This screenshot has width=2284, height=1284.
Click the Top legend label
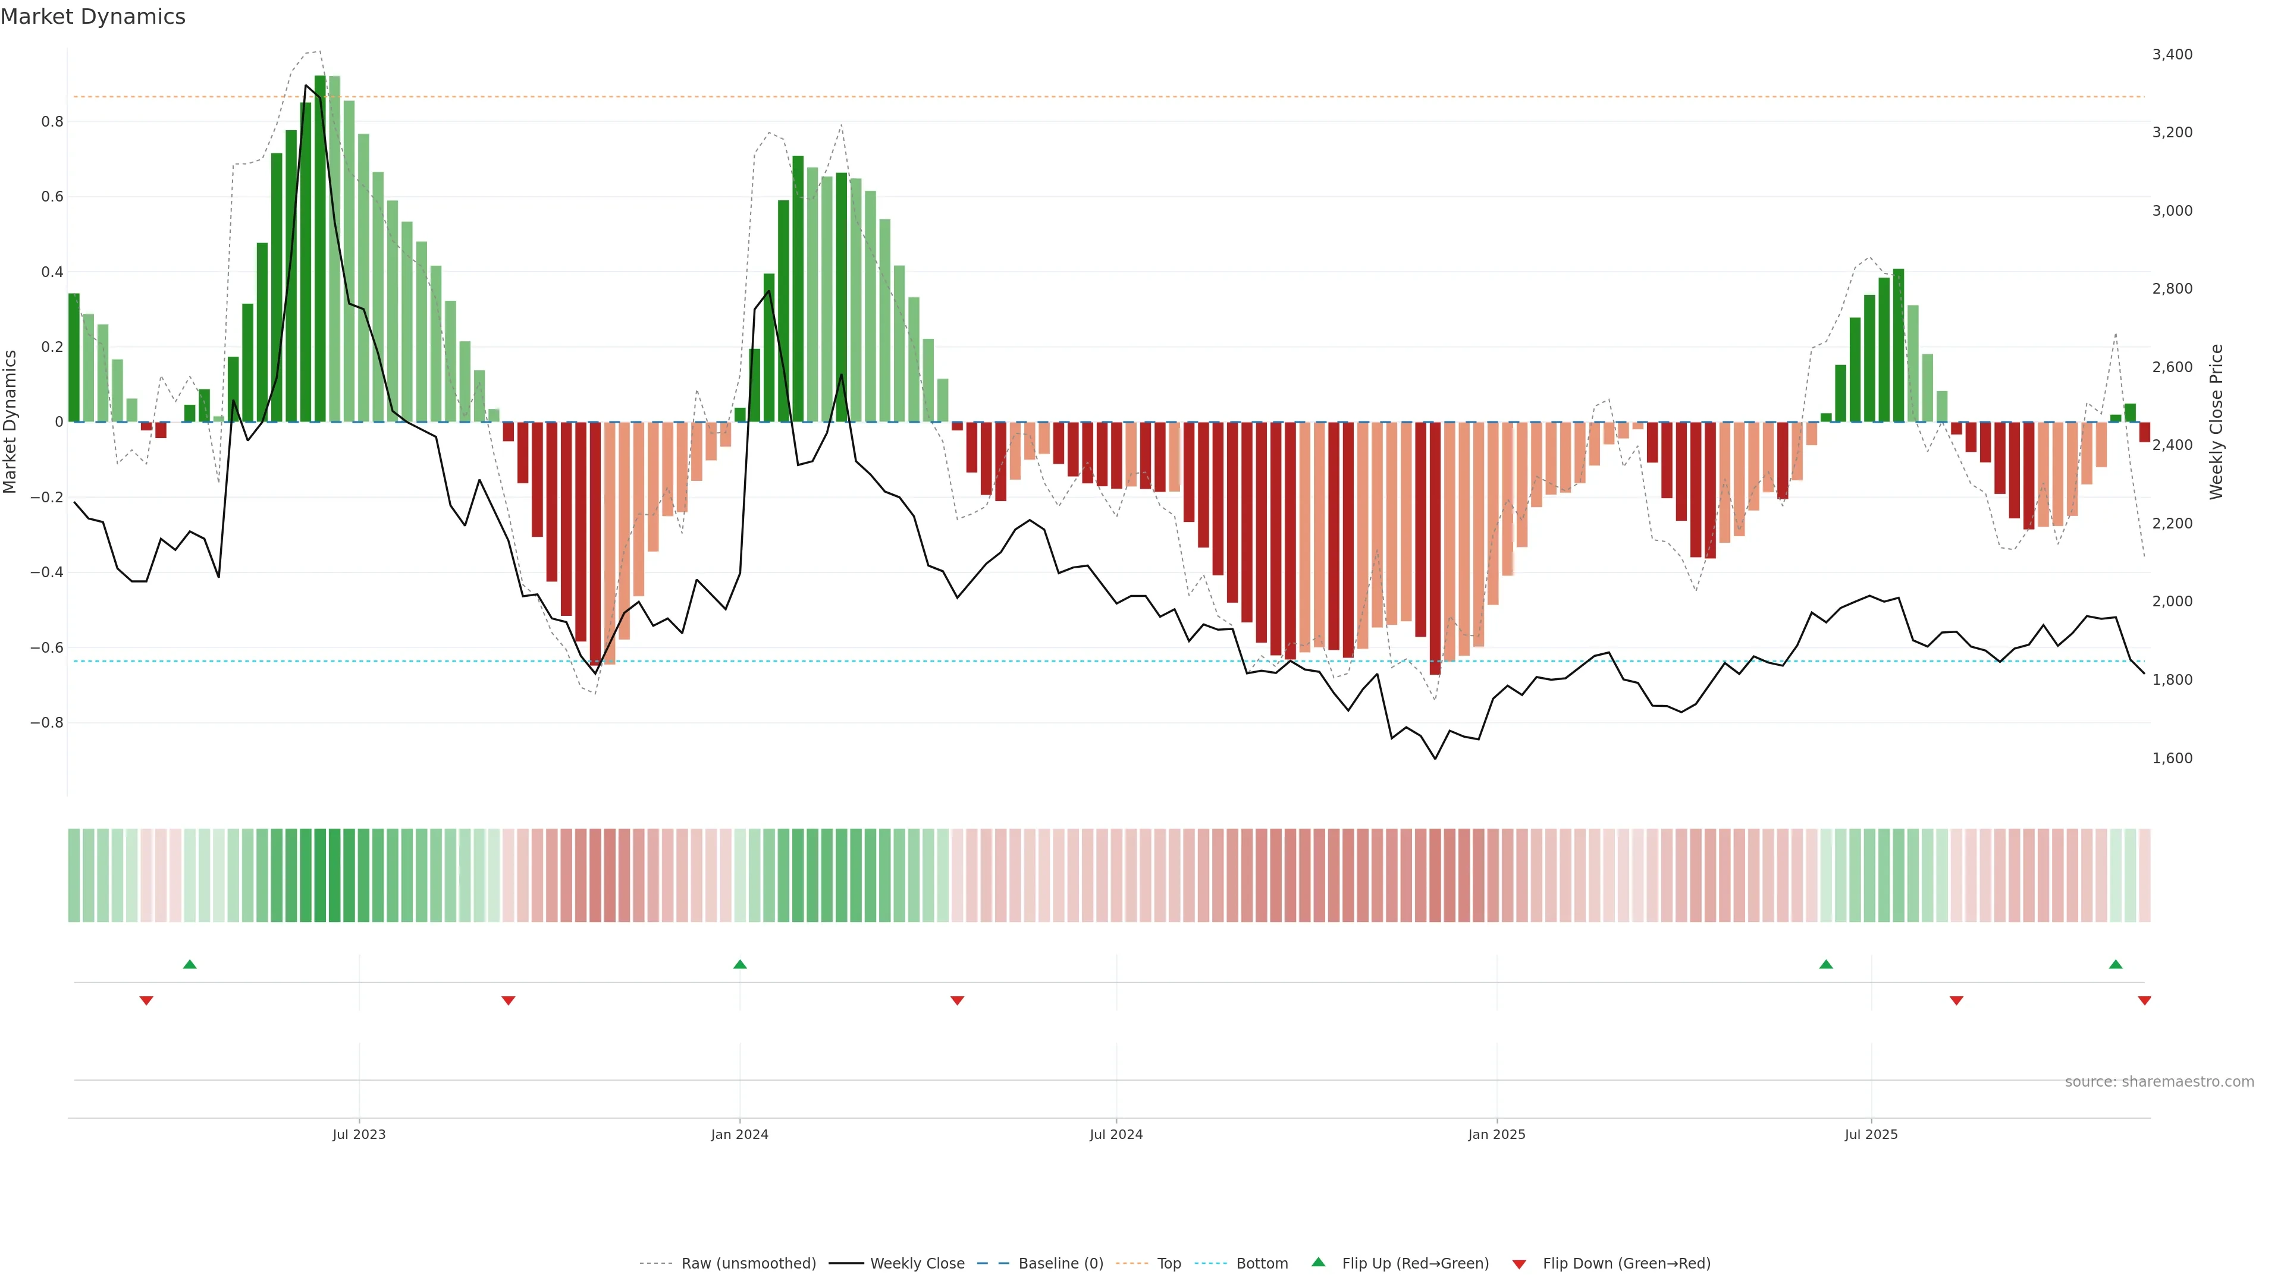click(x=1169, y=1264)
